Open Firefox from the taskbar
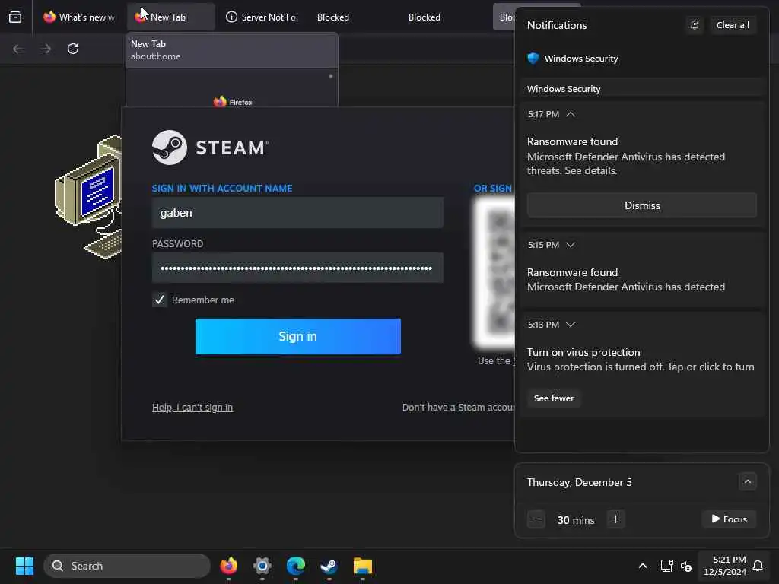This screenshot has width=779, height=584. coord(228,566)
